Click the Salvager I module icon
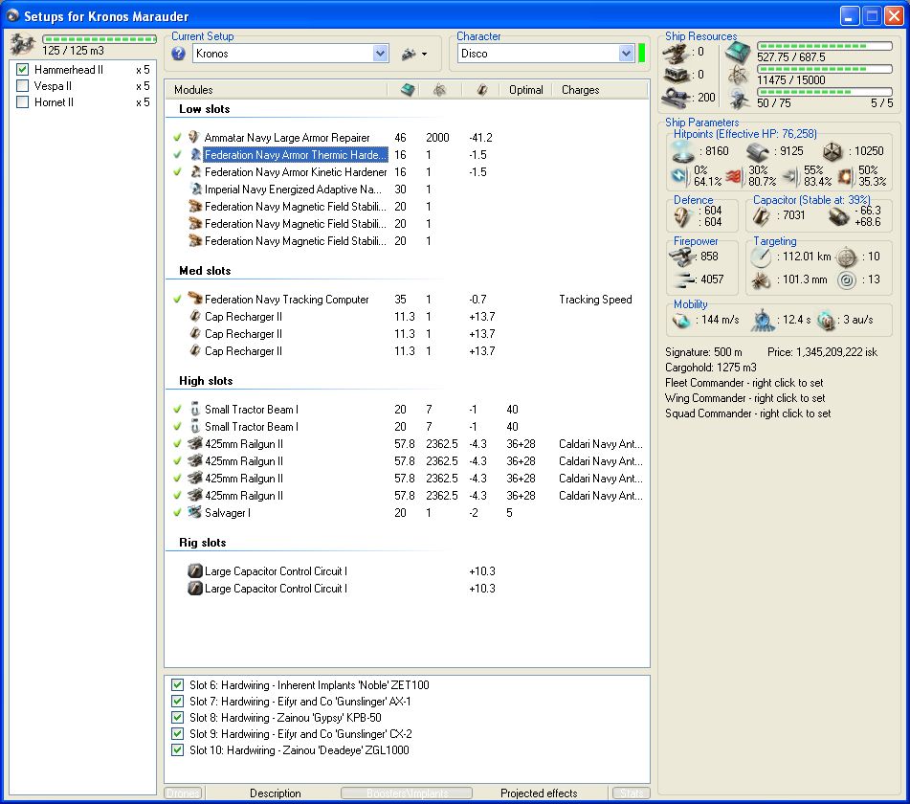The height and width of the screenshot is (804, 910). click(194, 512)
